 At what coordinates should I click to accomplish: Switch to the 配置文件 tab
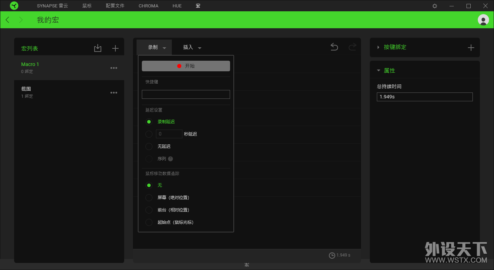[115, 6]
